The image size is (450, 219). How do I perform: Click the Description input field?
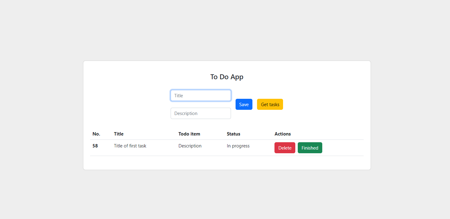[201, 113]
